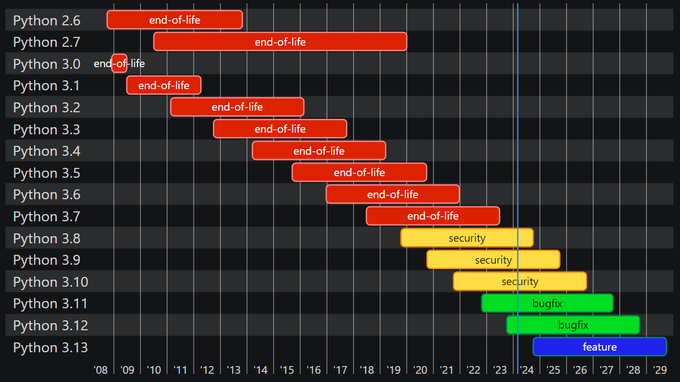Image resolution: width=680 pixels, height=382 pixels.
Task: Select the '25 year label
Action: point(553,369)
